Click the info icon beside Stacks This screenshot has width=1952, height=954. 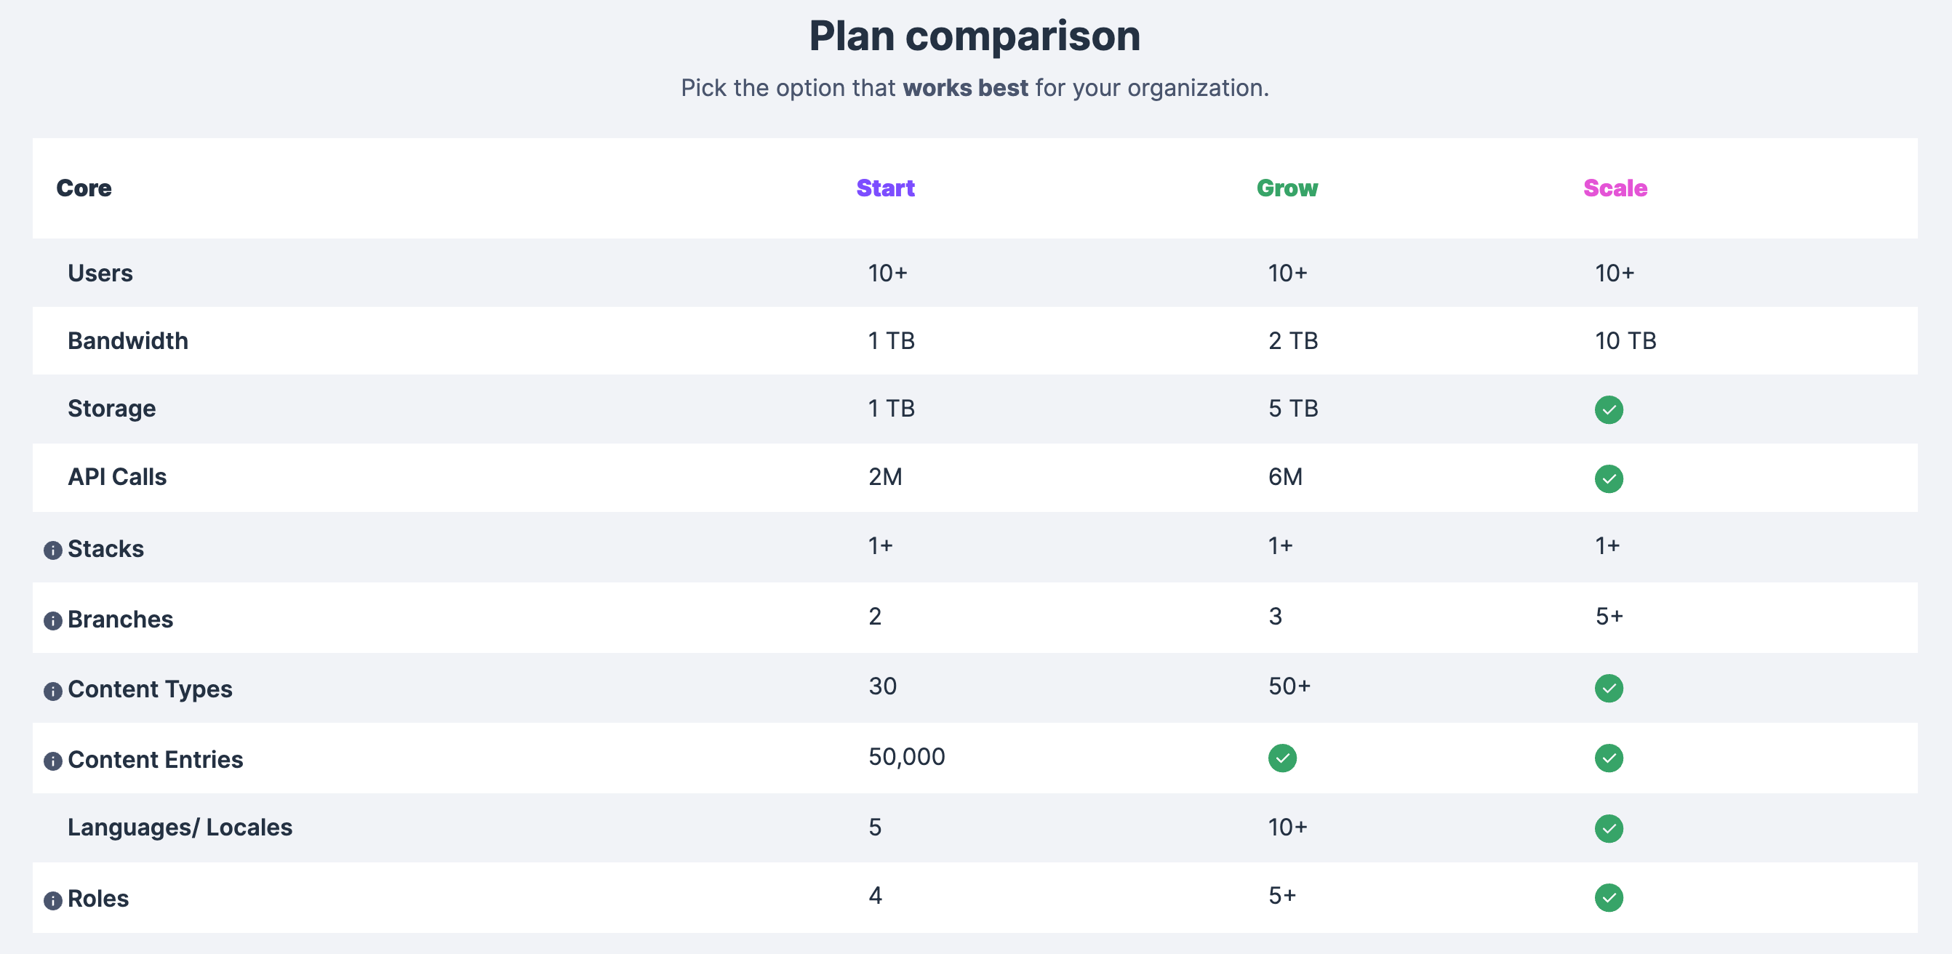coord(52,550)
